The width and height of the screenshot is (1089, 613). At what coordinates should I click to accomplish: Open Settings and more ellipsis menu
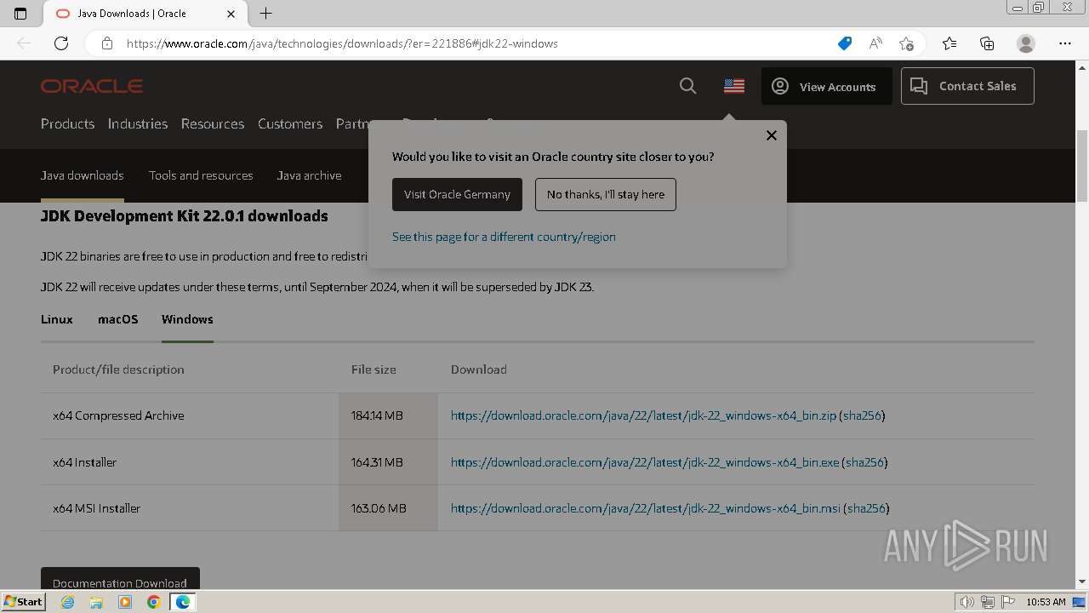point(1065,43)
